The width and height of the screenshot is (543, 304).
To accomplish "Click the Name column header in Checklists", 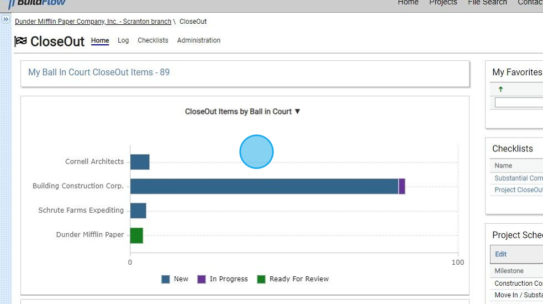I will point(503,166).
